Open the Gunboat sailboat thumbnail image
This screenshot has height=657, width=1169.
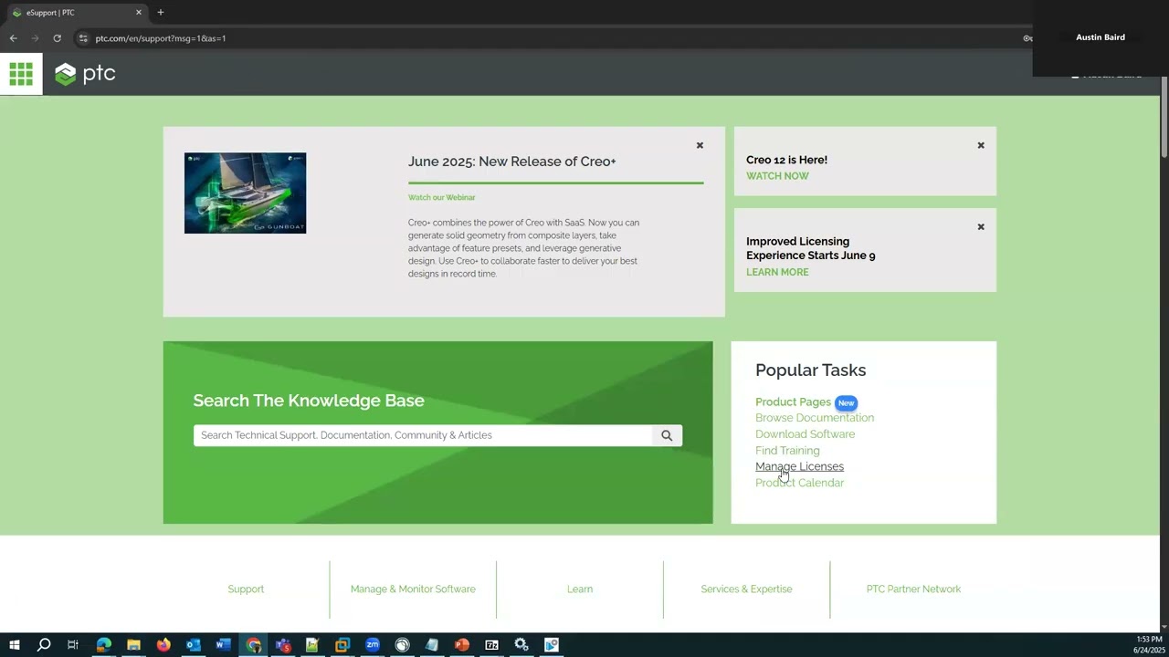pos(245,193)
